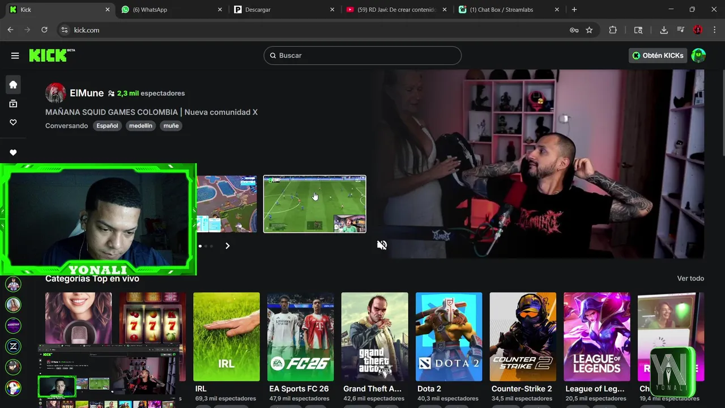
Task: Click the filled heart sidebar icon
Action: click(13, 152)
